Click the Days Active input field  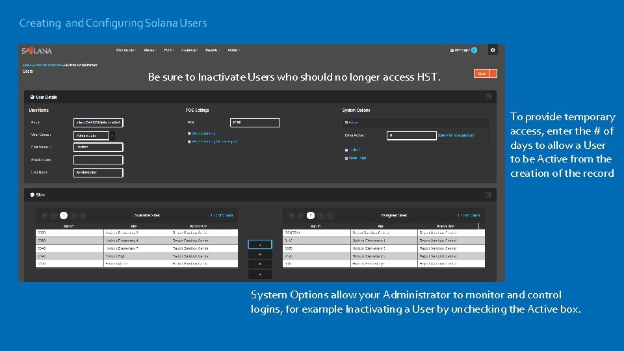coord(411,136)
